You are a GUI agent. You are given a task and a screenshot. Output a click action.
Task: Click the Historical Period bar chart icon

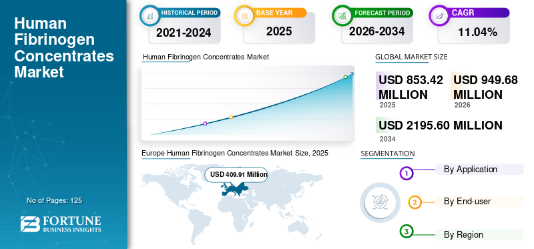(150, 15)
